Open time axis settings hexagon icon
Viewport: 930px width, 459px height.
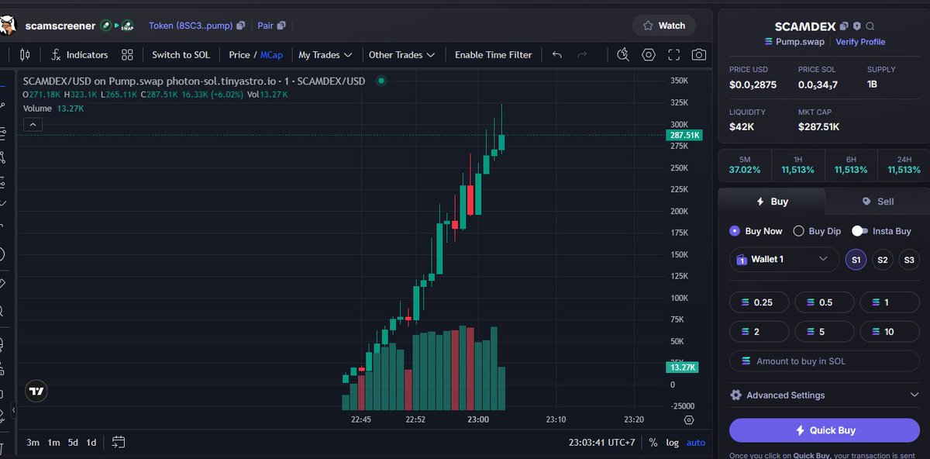click(x=689, y=420)
